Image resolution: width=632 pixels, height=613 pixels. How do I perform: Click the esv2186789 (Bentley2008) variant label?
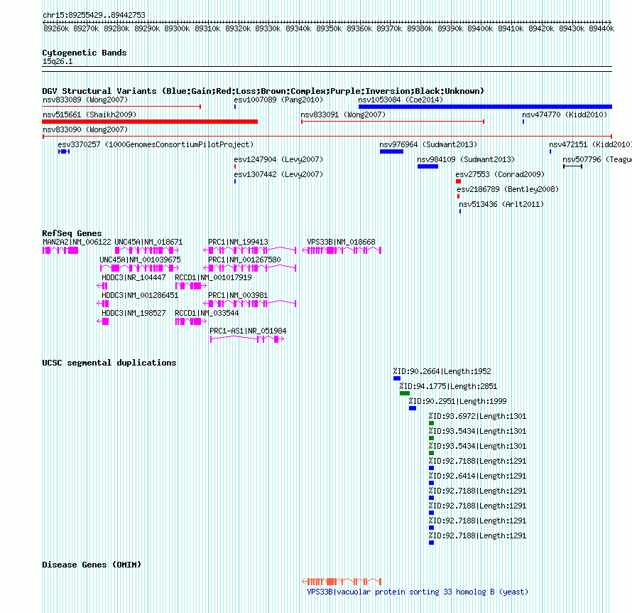pos(508,189)
